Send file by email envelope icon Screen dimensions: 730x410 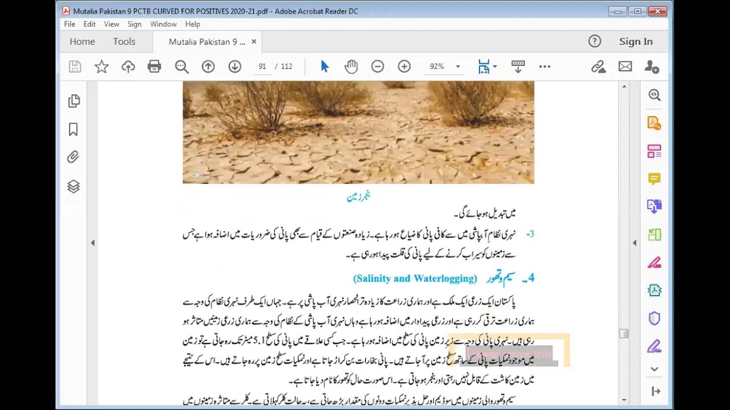(x=625, y=67)
